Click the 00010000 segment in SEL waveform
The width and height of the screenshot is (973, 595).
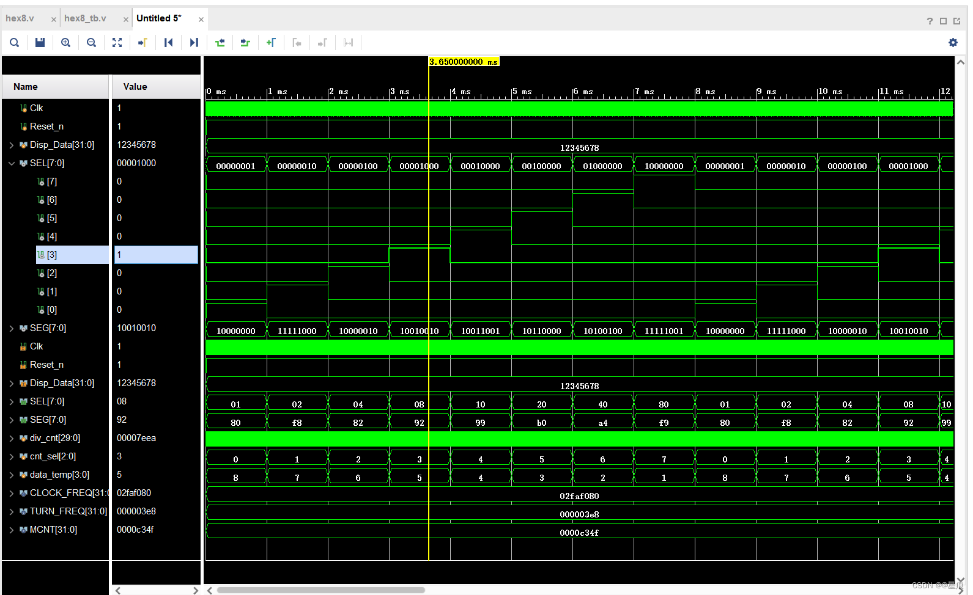click(x=481, y=166)
